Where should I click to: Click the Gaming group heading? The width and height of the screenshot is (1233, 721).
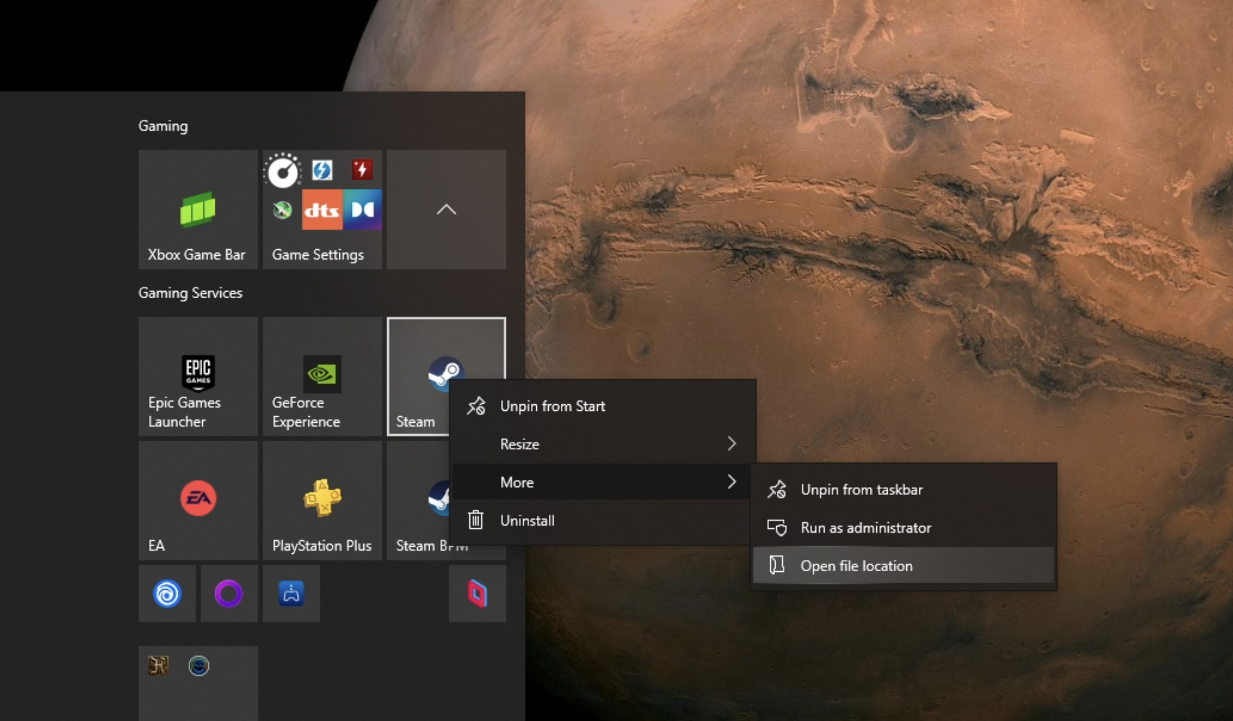pos(163,125)
